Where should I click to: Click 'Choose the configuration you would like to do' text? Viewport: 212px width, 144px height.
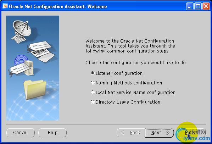coord(136,63)
